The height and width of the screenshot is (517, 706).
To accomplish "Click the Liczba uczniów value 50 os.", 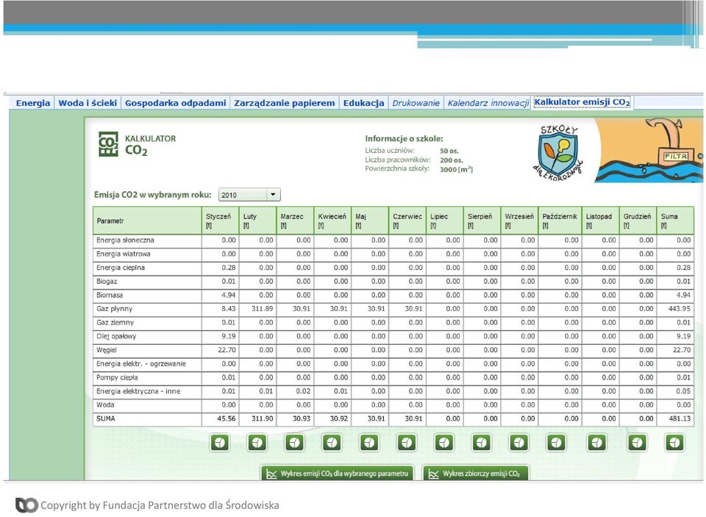I will coord(449,151).
